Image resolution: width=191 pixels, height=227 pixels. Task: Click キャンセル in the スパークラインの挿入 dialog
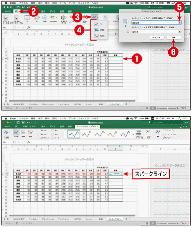pyautogui.click(x=157, y=38)
